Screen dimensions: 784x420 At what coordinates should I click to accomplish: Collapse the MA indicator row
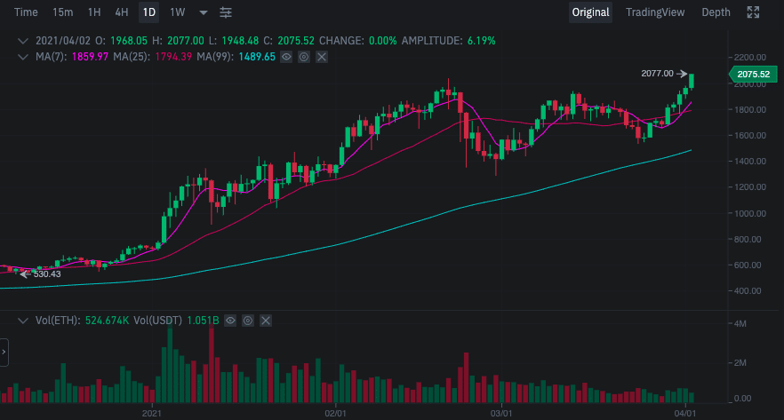point(24,57)
